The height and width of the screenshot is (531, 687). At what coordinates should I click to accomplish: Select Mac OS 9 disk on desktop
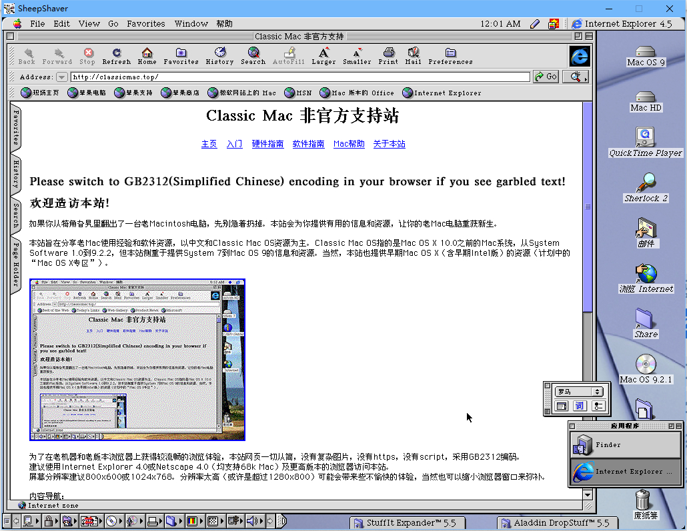click(x=646, y=56)
